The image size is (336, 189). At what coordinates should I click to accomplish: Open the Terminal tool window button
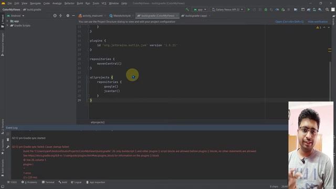(48, 182)
